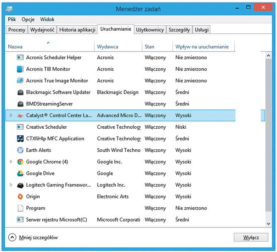Click the scrollbar up arrow
This screenshot has height=252, width=277.
[x=269, y=56]
